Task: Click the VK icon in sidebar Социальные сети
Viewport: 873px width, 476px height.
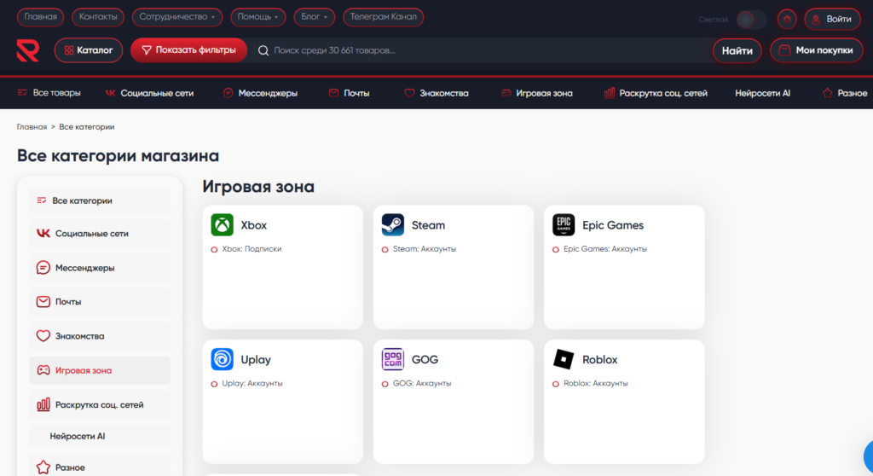Action: click(43, 234)
